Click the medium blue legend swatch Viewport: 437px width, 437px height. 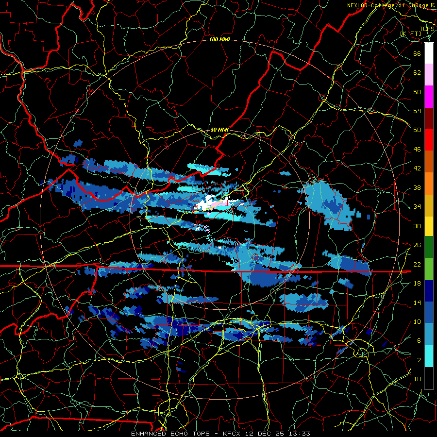[429, 312]
